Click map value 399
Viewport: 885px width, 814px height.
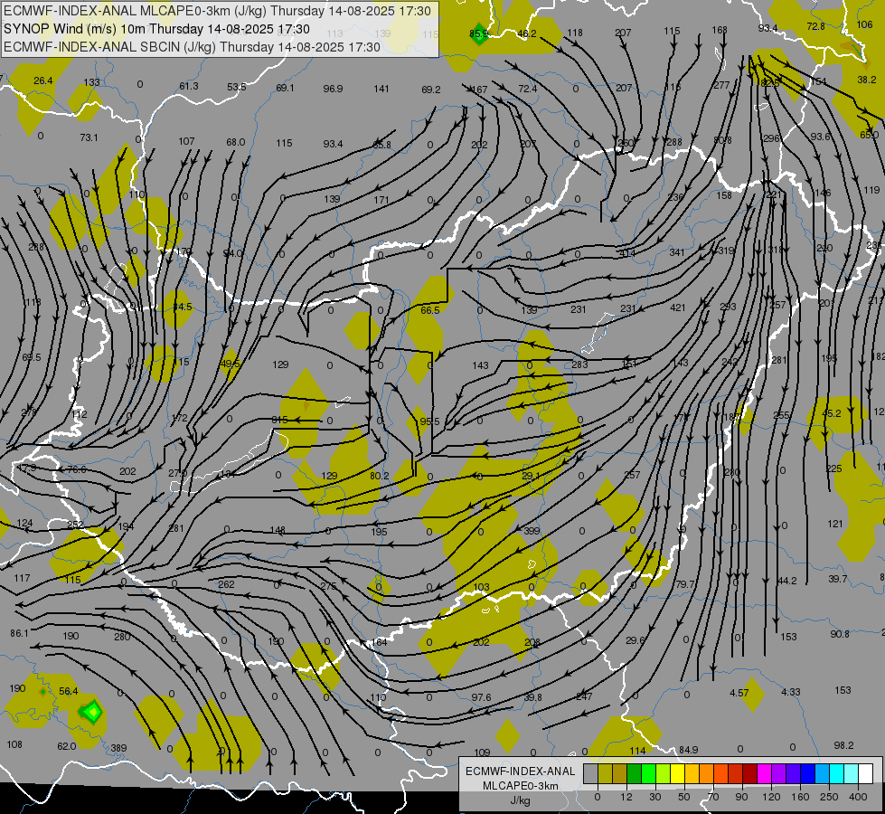532,531
